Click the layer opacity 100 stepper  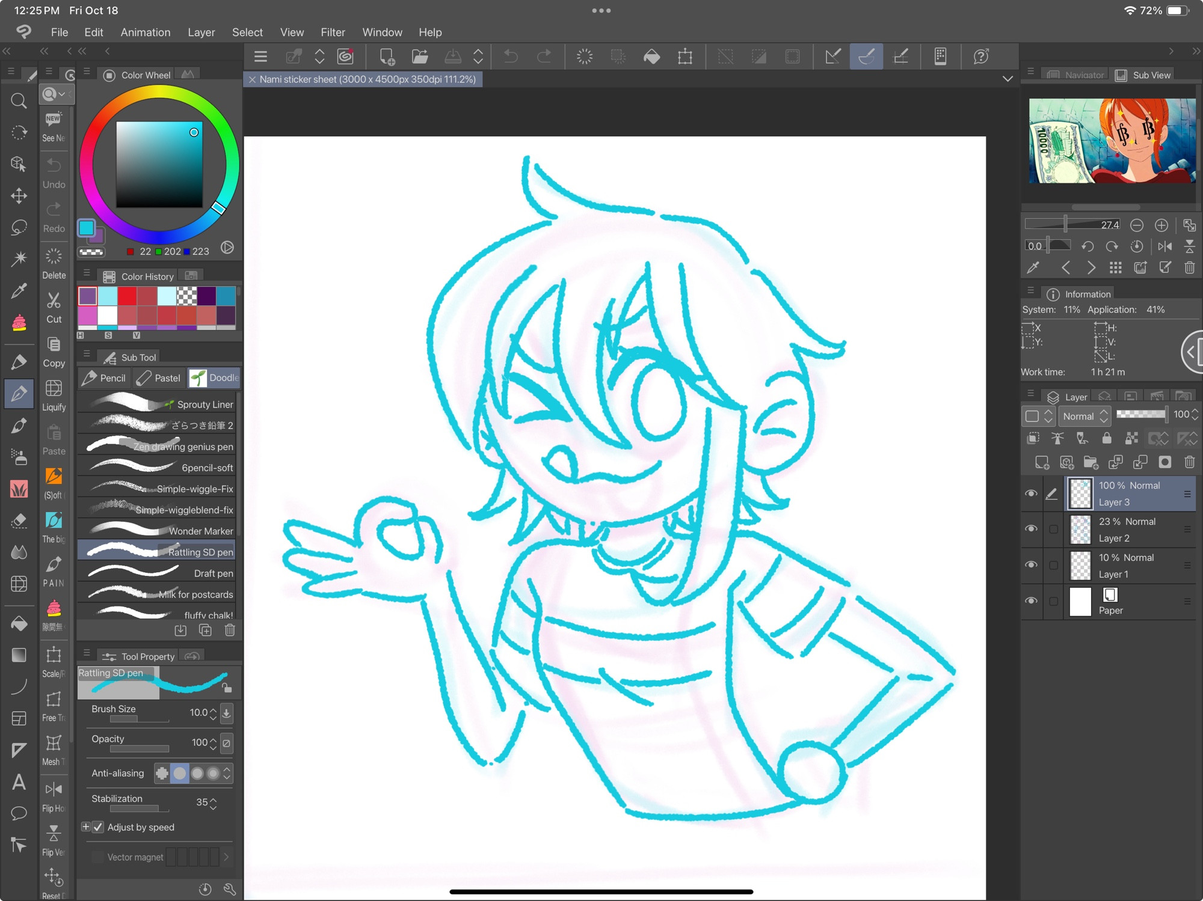pyautogui.click(x=1195, y=415)
